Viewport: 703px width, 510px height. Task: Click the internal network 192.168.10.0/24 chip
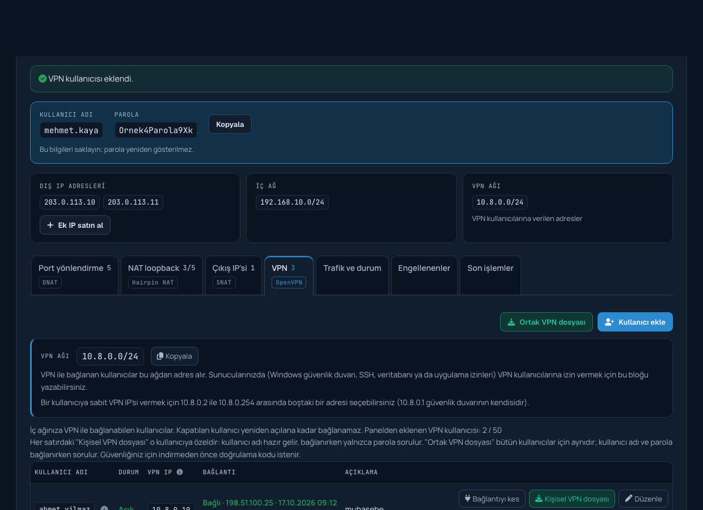(x=292, y=202)
